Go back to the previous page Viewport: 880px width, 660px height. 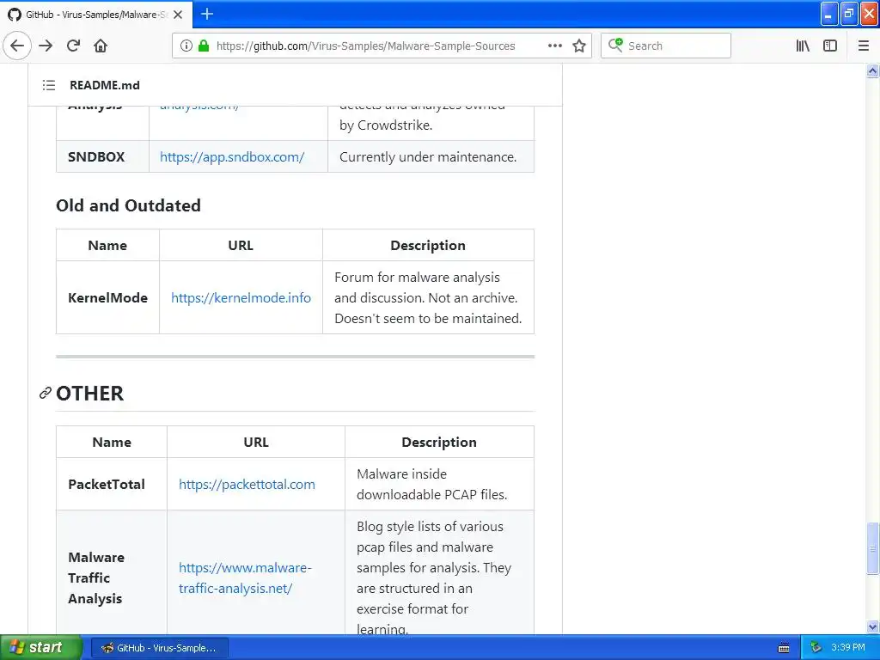coord(17,46)
